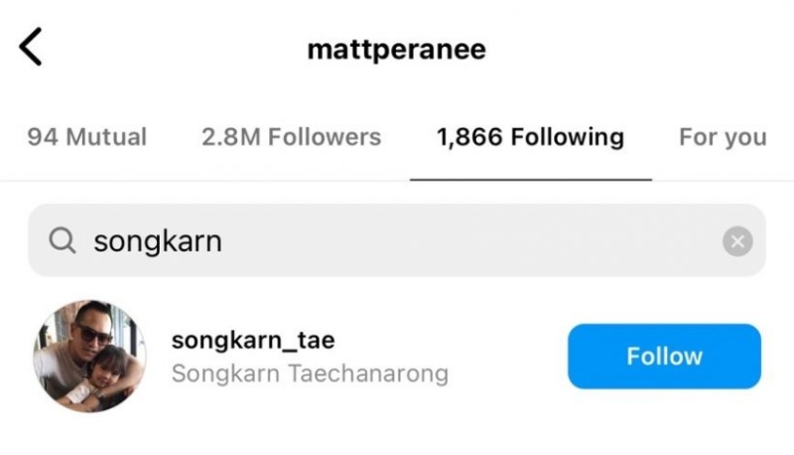The image size is (794, 455).
Task: Click the magnifying glass search icon
Action: [63, 240]
